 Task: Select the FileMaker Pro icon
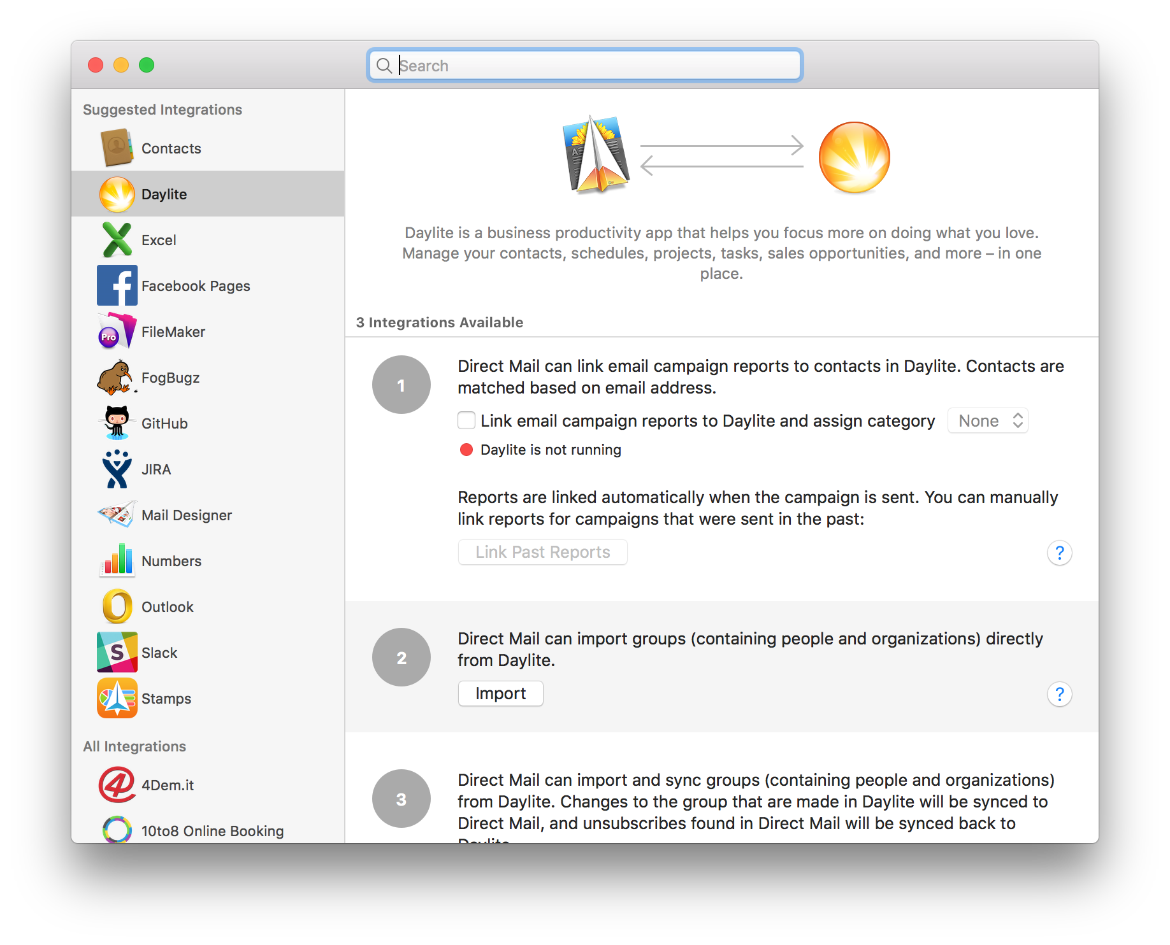pyautogui.click(x=117, y=331)
